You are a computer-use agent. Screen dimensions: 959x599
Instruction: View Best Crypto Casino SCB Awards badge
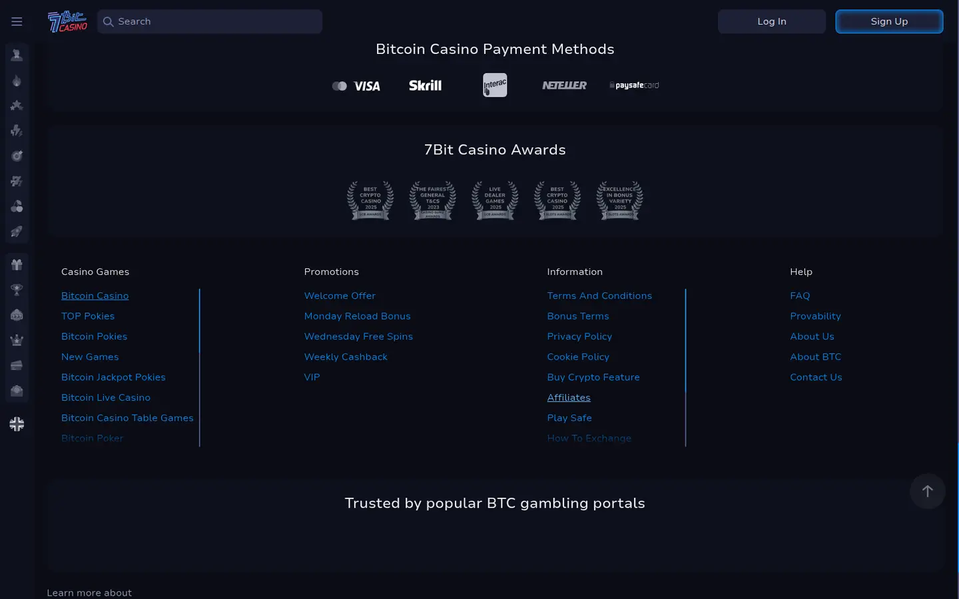370,200
